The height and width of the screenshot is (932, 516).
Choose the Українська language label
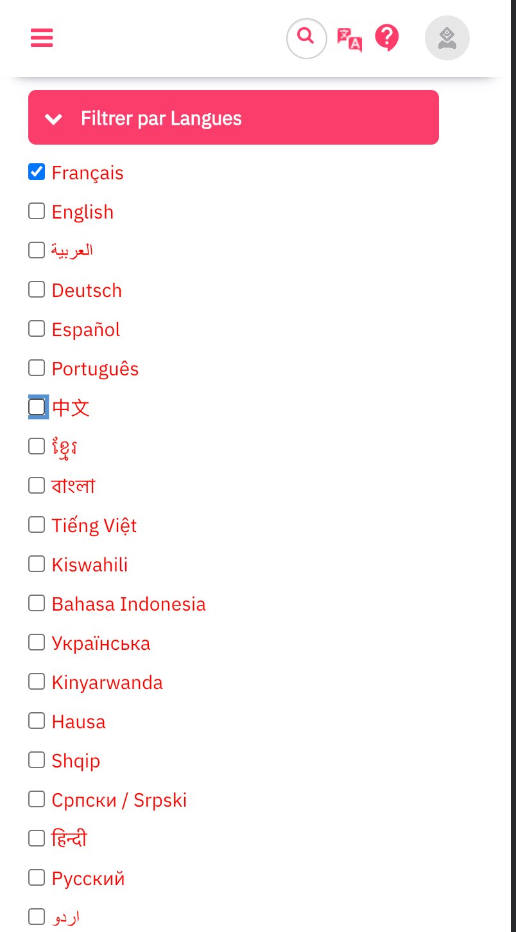[101, 643]
